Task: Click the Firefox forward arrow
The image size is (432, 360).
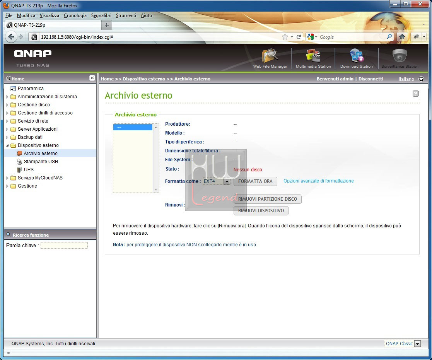Action: pyautogui.click(x=21, y=37)
